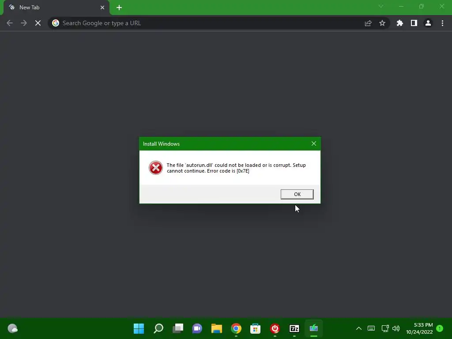Open Windows Search from the taskbar
Image resolution: width=452 pixels, height=339 pixels.
158,328
